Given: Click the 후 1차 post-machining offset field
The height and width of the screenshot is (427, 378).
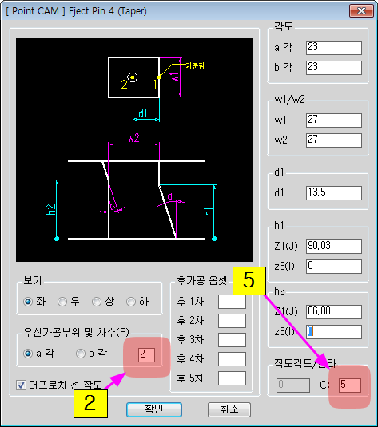Looking at the screenshot, I should pos(232,302).
